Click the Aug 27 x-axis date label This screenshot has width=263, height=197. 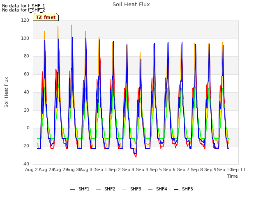pos(32,170)
